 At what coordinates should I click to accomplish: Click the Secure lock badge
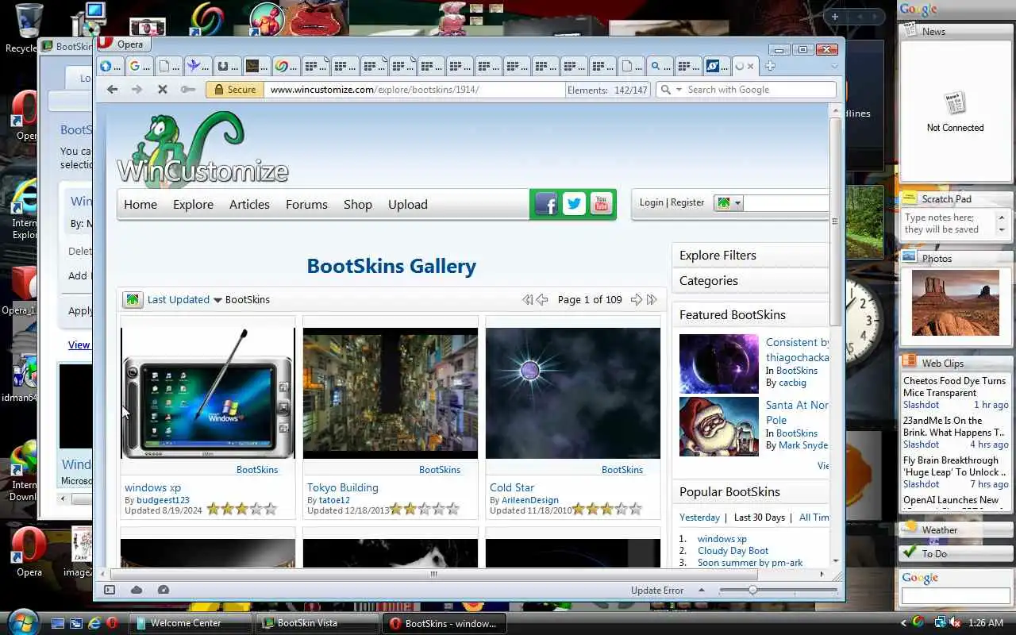click(235, 90)
